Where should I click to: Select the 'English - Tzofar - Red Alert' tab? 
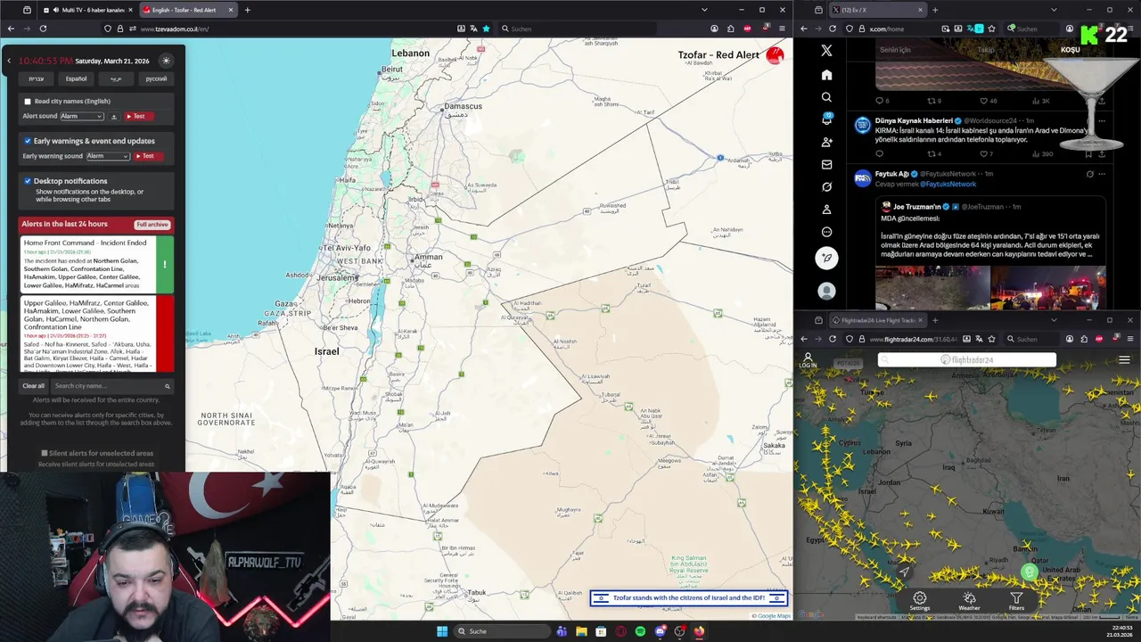187,10
